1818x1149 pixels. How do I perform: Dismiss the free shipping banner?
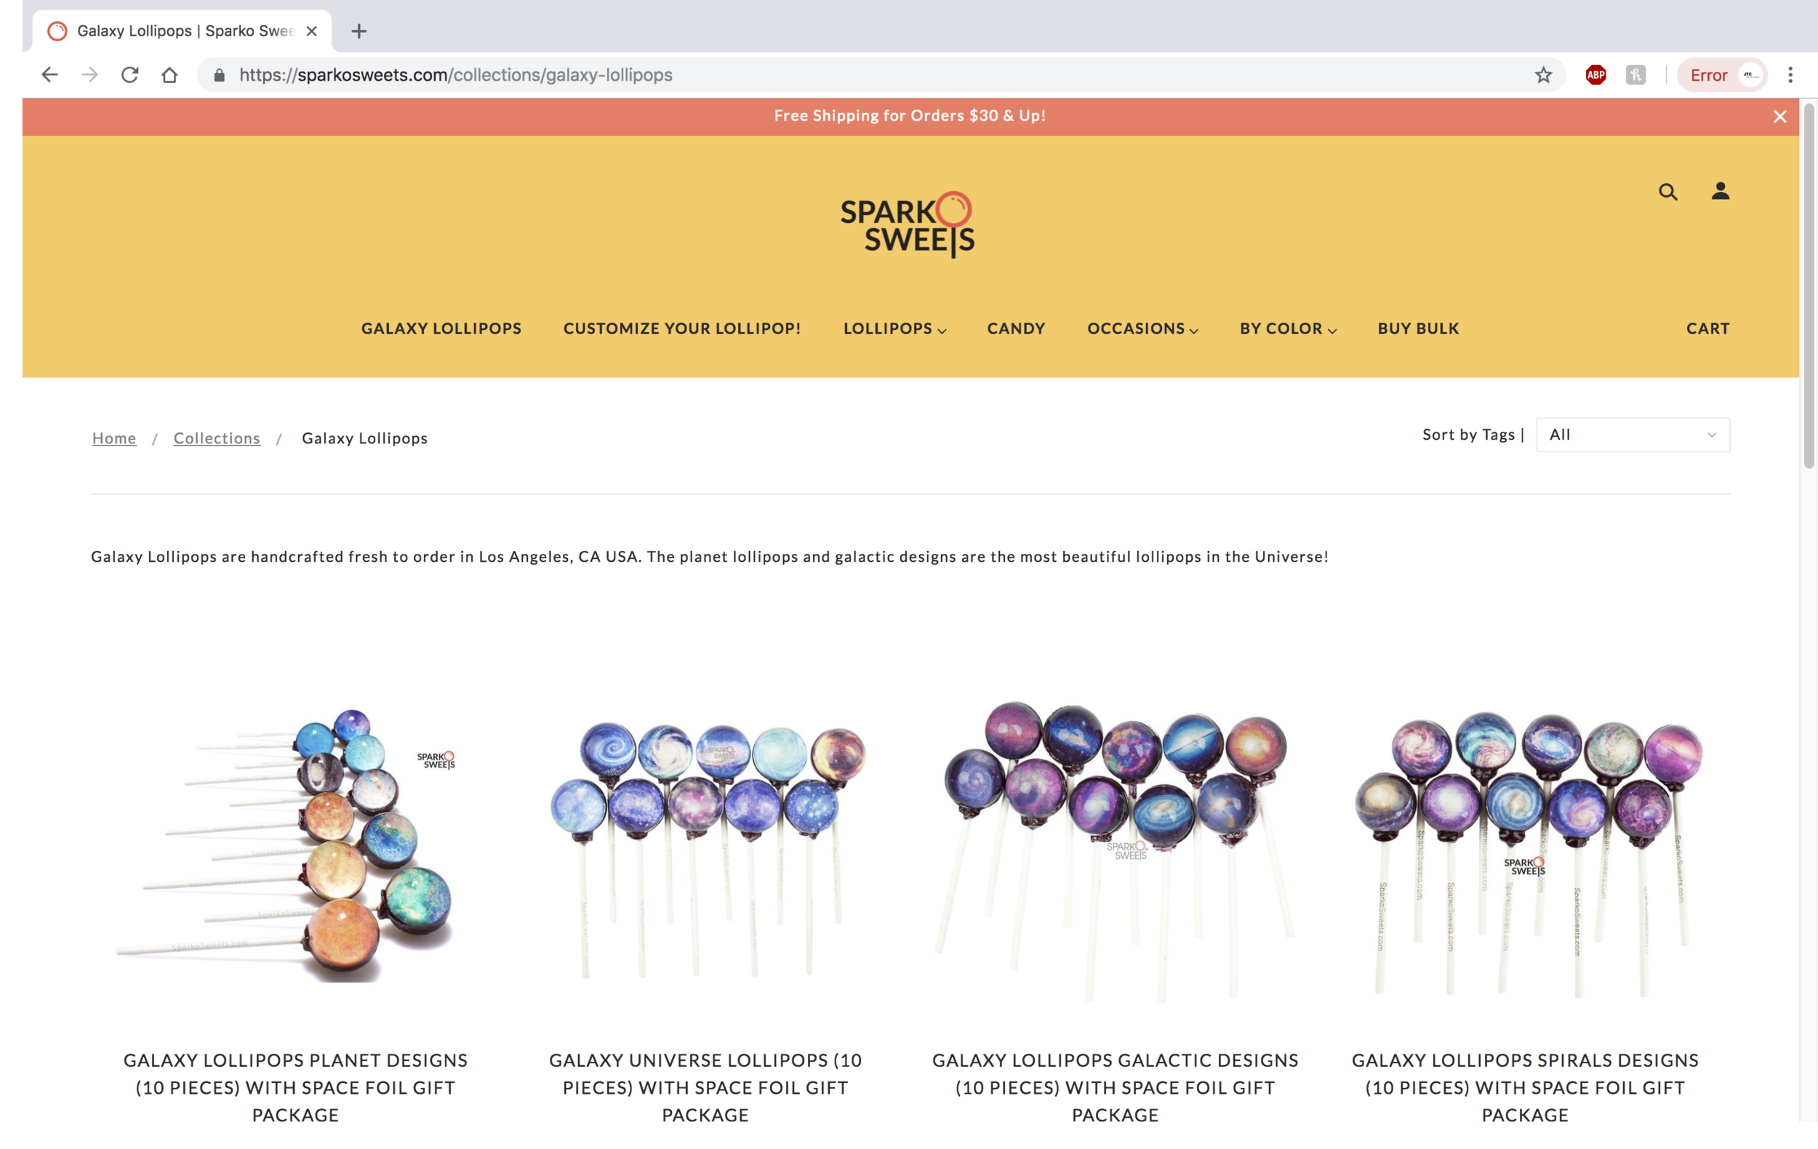[1779, 116]
